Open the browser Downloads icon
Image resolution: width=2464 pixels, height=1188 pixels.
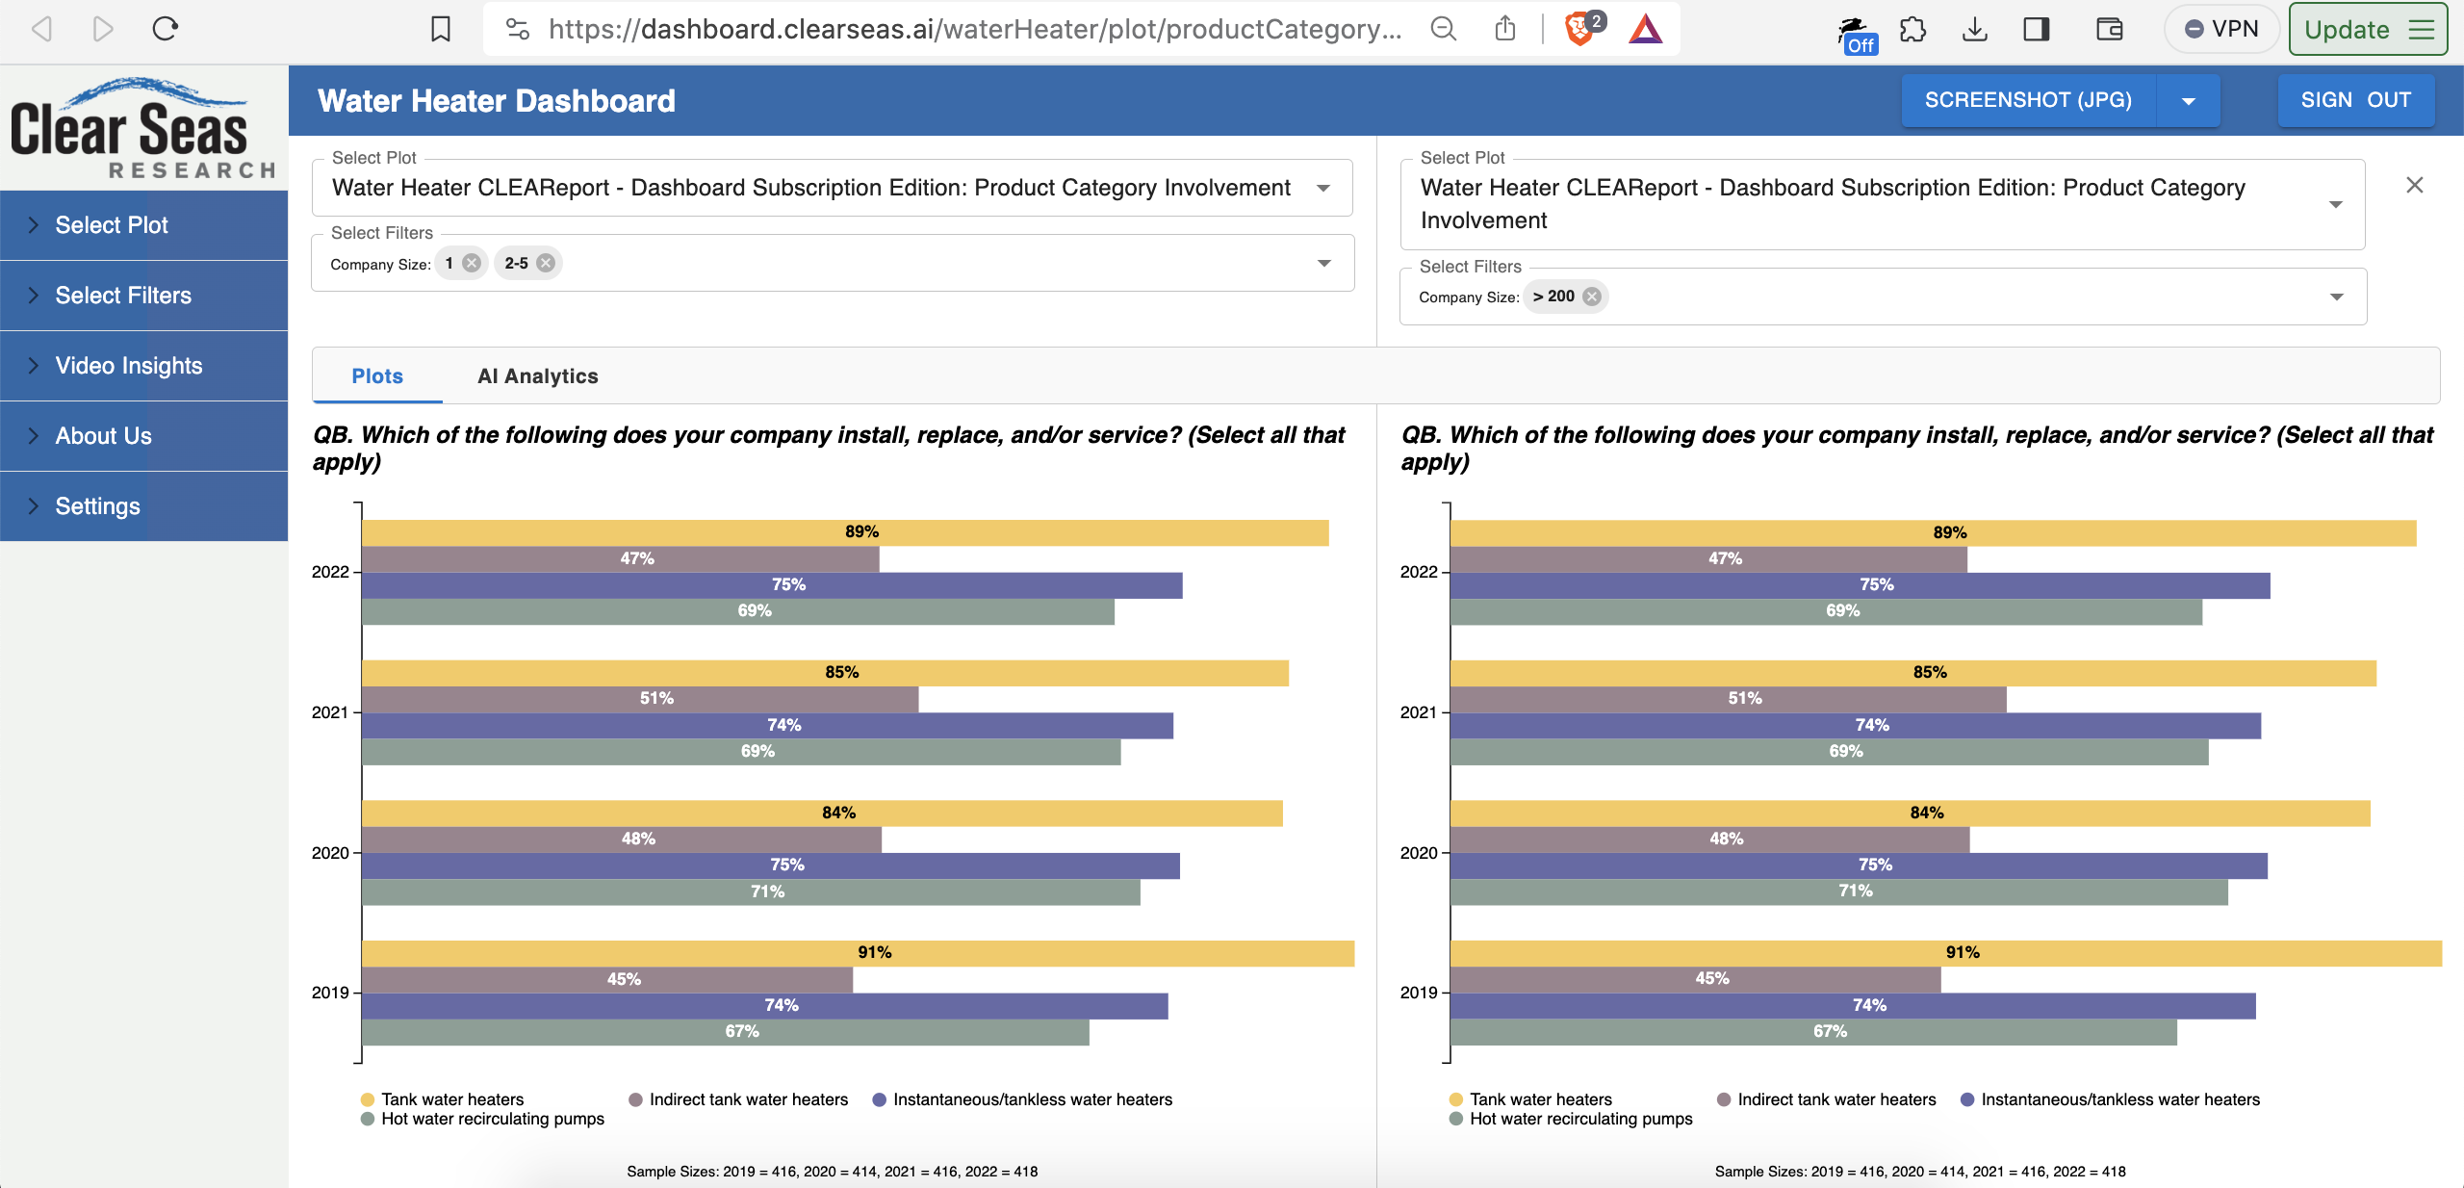pyautogui.click(x=1975, y=28)
